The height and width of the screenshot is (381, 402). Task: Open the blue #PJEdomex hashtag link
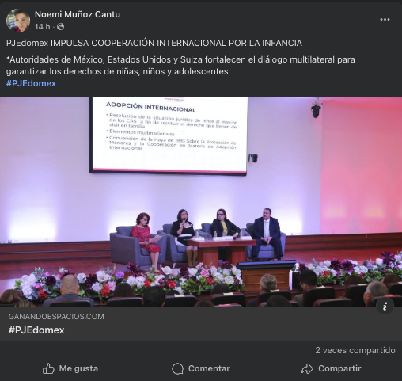tap(31, 83)
